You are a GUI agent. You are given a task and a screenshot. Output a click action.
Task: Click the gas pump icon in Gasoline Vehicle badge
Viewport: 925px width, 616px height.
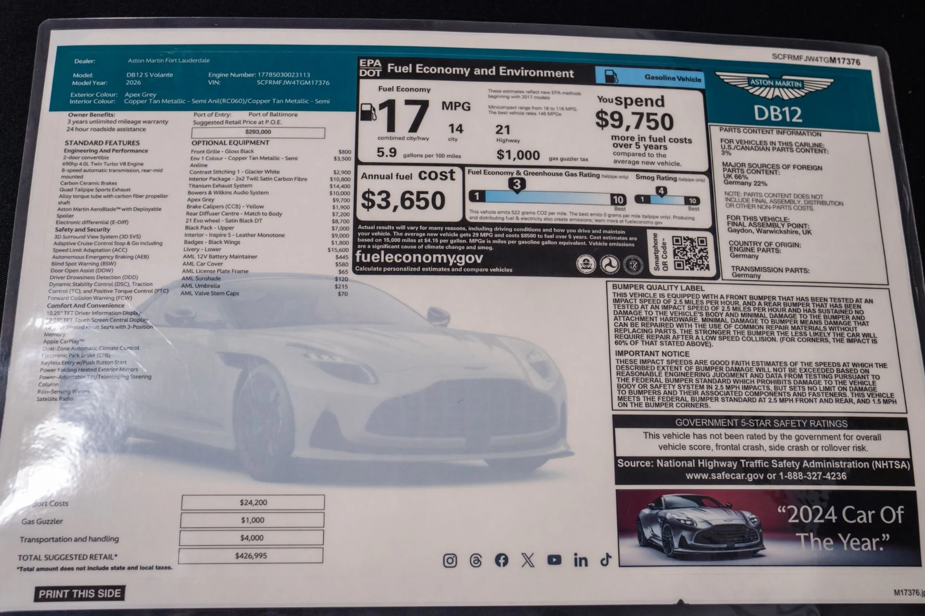(x=612, y=77)
